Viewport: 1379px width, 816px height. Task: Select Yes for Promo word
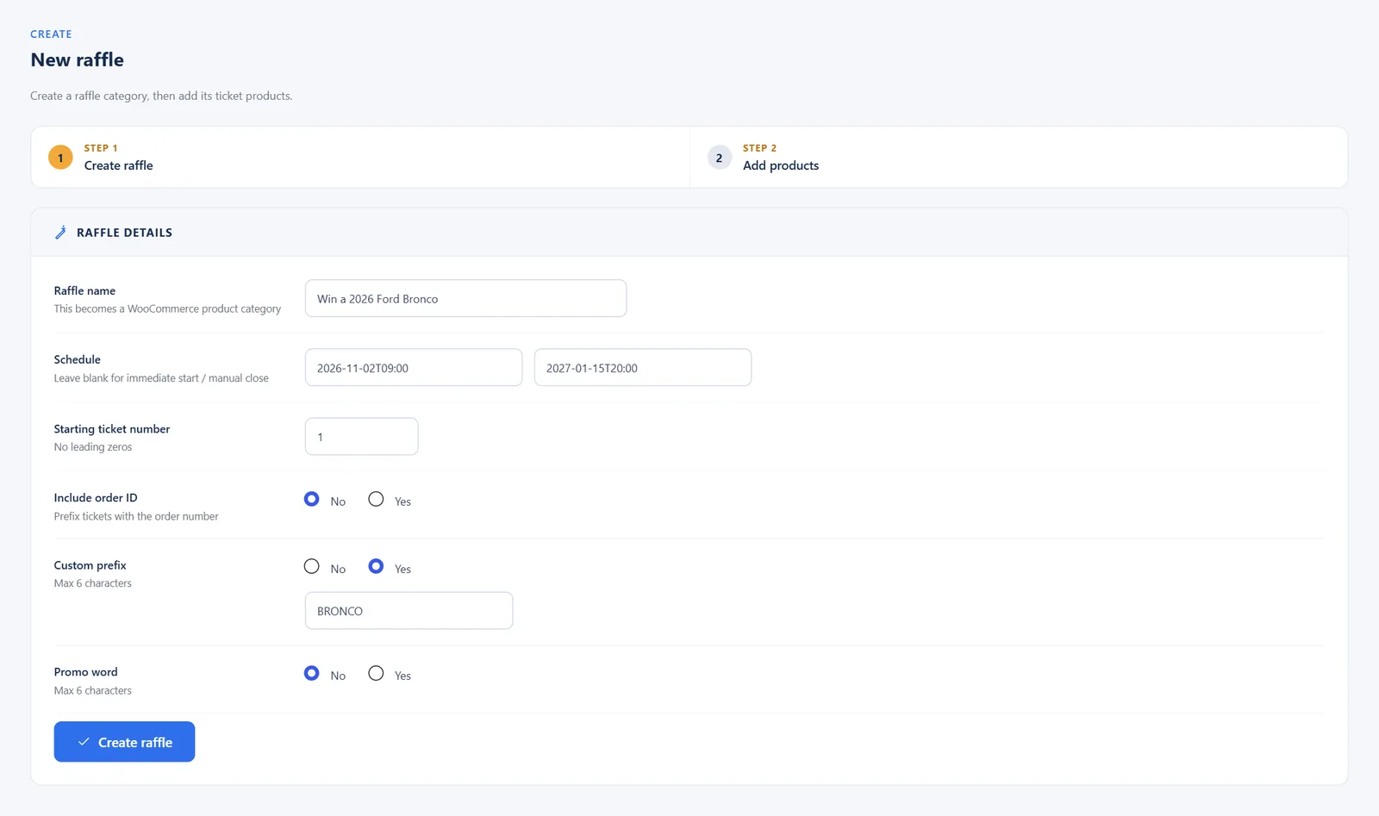pyautogui.click(x=376, y=673)
